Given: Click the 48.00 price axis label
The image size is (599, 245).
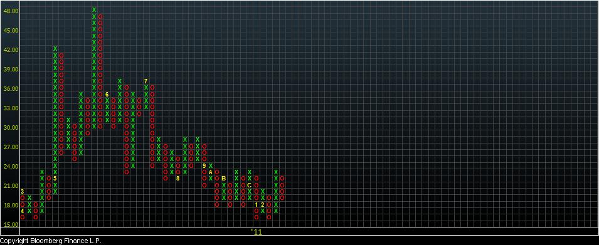Looking at the screenshot, I should pyautogui.click(x=10, y=11).
